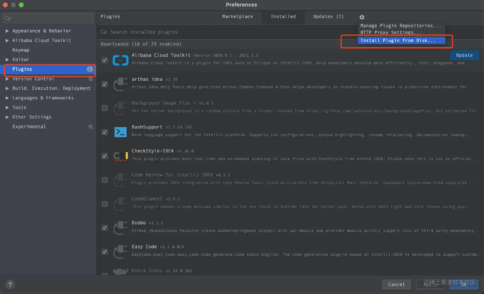The width and height of the screenshot is (484, 294).
Task: Expand the Editor settings node
Action: coord(7,60)
